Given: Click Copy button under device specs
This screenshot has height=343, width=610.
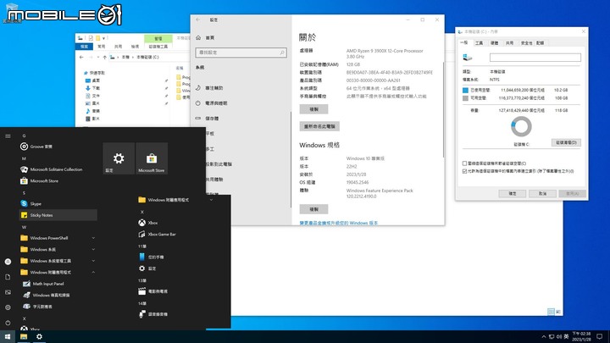Looking at the screenshot, I should pyautogui.click(x=313, y=109).
